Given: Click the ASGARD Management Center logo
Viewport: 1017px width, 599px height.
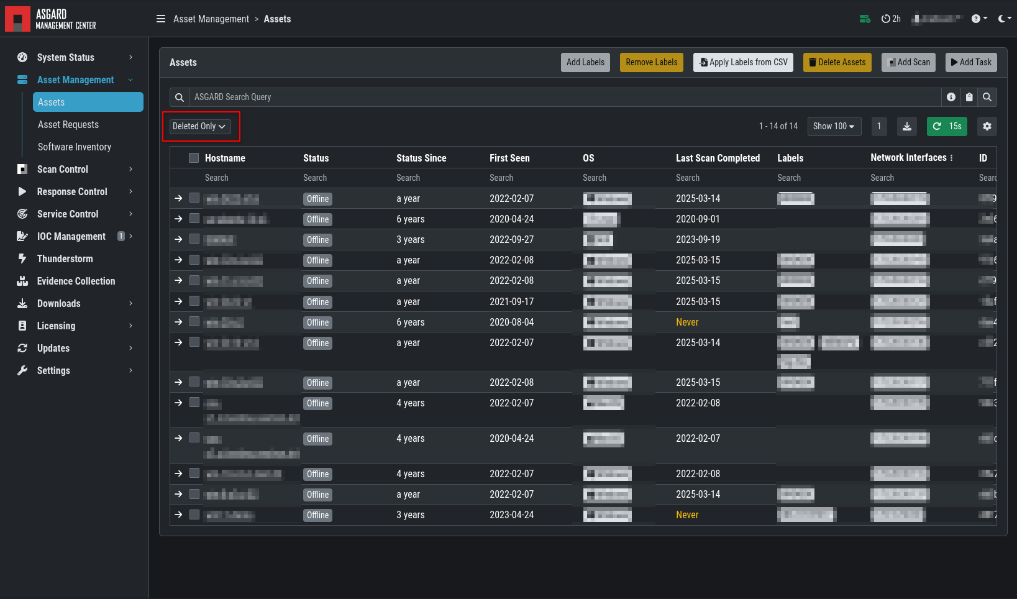Looking at the screenshot, I should pos(51,19).
